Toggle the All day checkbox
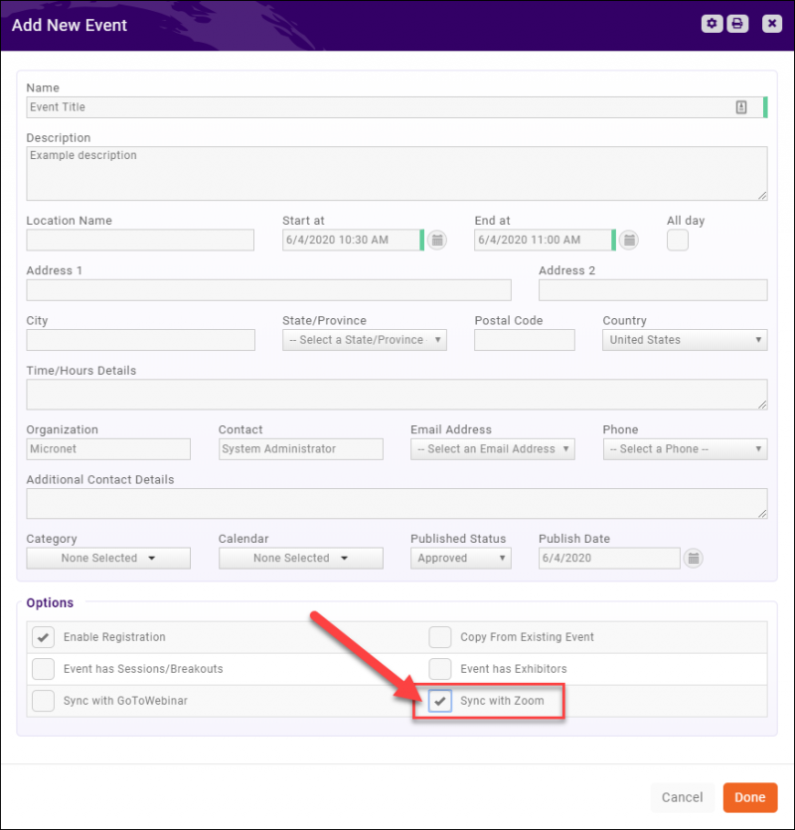 point(677,240)
